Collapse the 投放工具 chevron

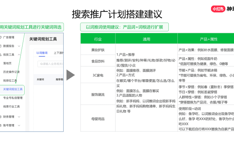[19, 55]
